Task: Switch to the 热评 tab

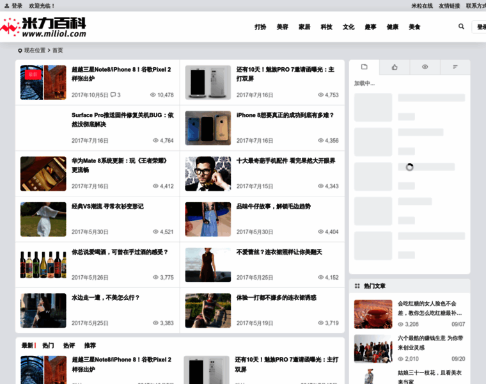Action: (68, 346)
